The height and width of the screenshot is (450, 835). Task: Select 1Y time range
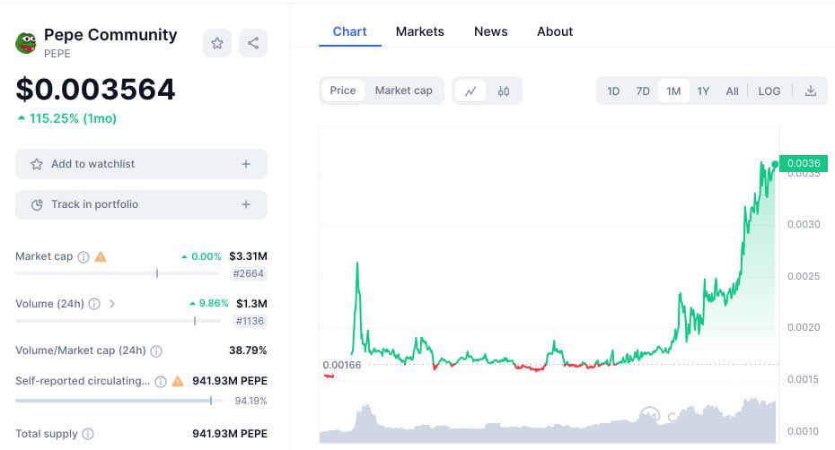[703, 91]
